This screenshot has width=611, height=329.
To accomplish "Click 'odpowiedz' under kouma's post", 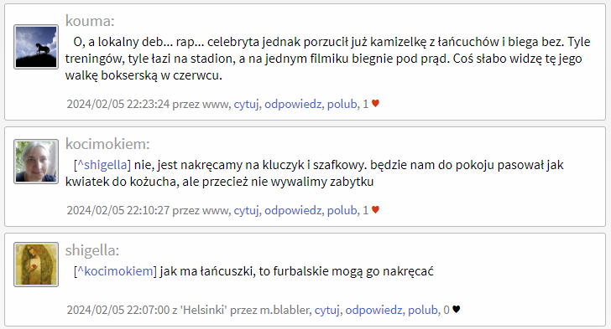I will (293, 104).
